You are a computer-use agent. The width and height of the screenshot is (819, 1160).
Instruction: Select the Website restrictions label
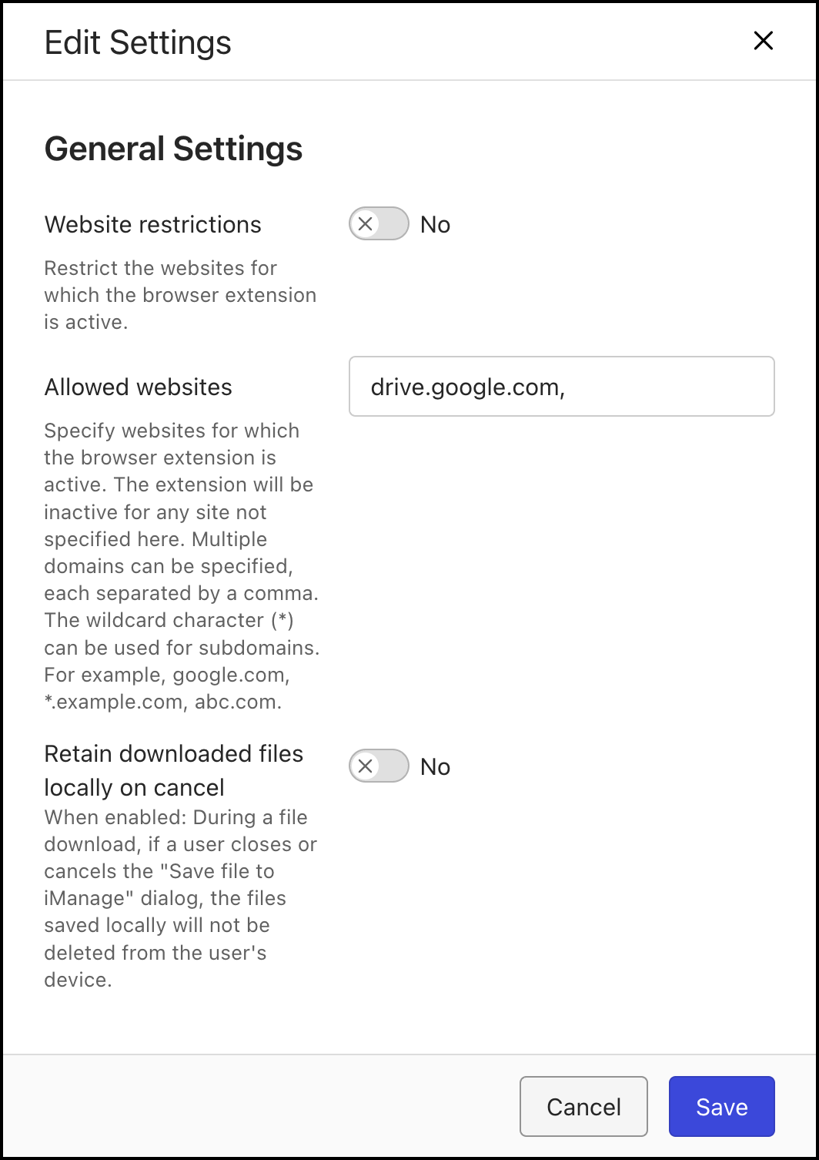pyautogui.click(x=153, y=225)
